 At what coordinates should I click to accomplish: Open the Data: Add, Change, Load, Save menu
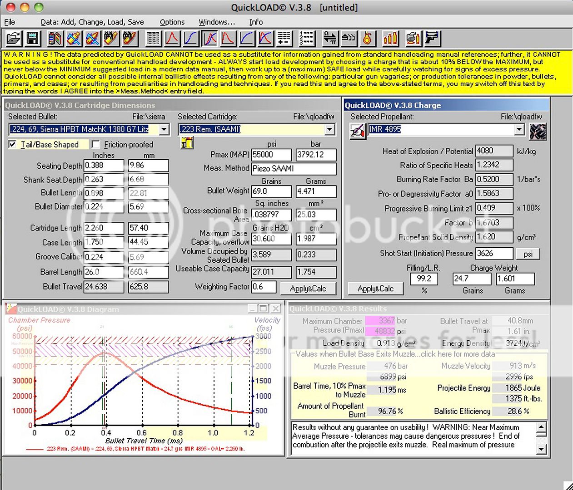[92, 22]
